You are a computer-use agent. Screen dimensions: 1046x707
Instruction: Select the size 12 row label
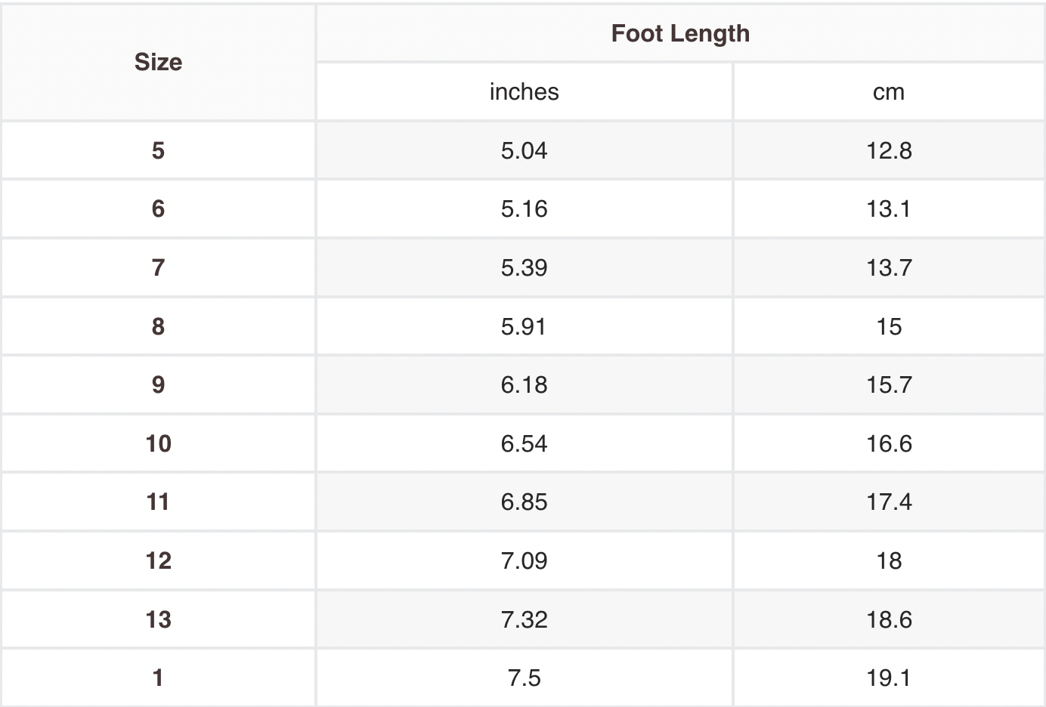click(x=158, y=560)
